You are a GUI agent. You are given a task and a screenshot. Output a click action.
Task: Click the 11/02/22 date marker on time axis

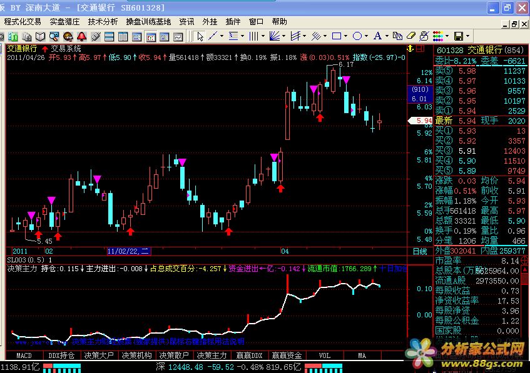pos(129,251)
